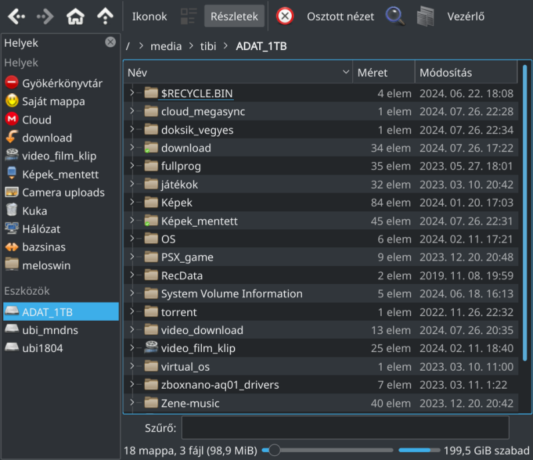Select the ubi_mndns device

click(x=61, y=330)
